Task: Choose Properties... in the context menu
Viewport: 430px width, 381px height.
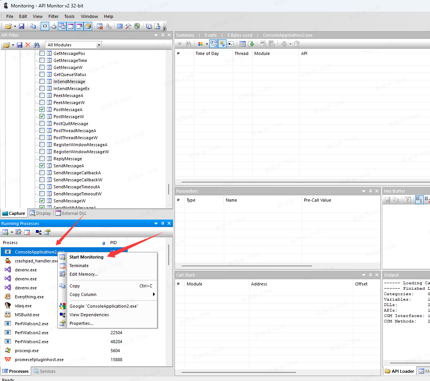Action: [x=107, y=324]
